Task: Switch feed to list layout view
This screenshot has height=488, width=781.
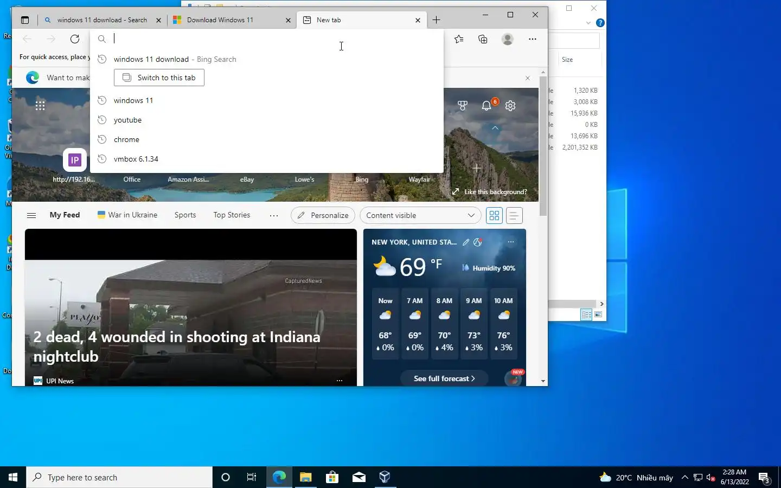Action: coord(514,215)
